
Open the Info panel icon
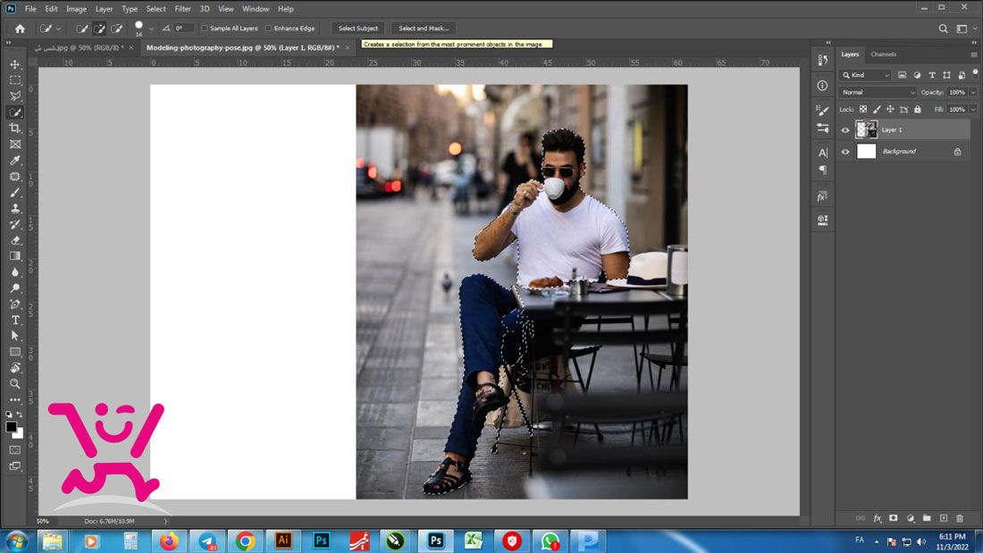click(x=822, y=85)
